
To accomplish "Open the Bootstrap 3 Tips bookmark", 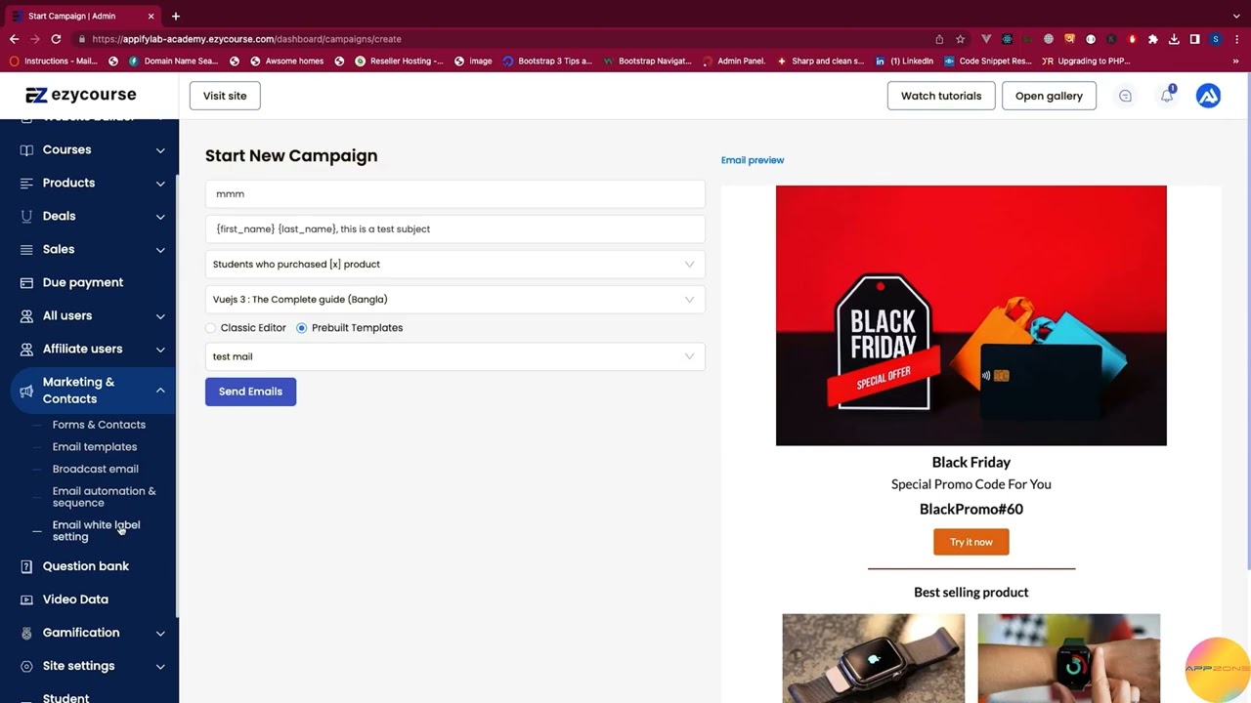I will tap(547, 61).
